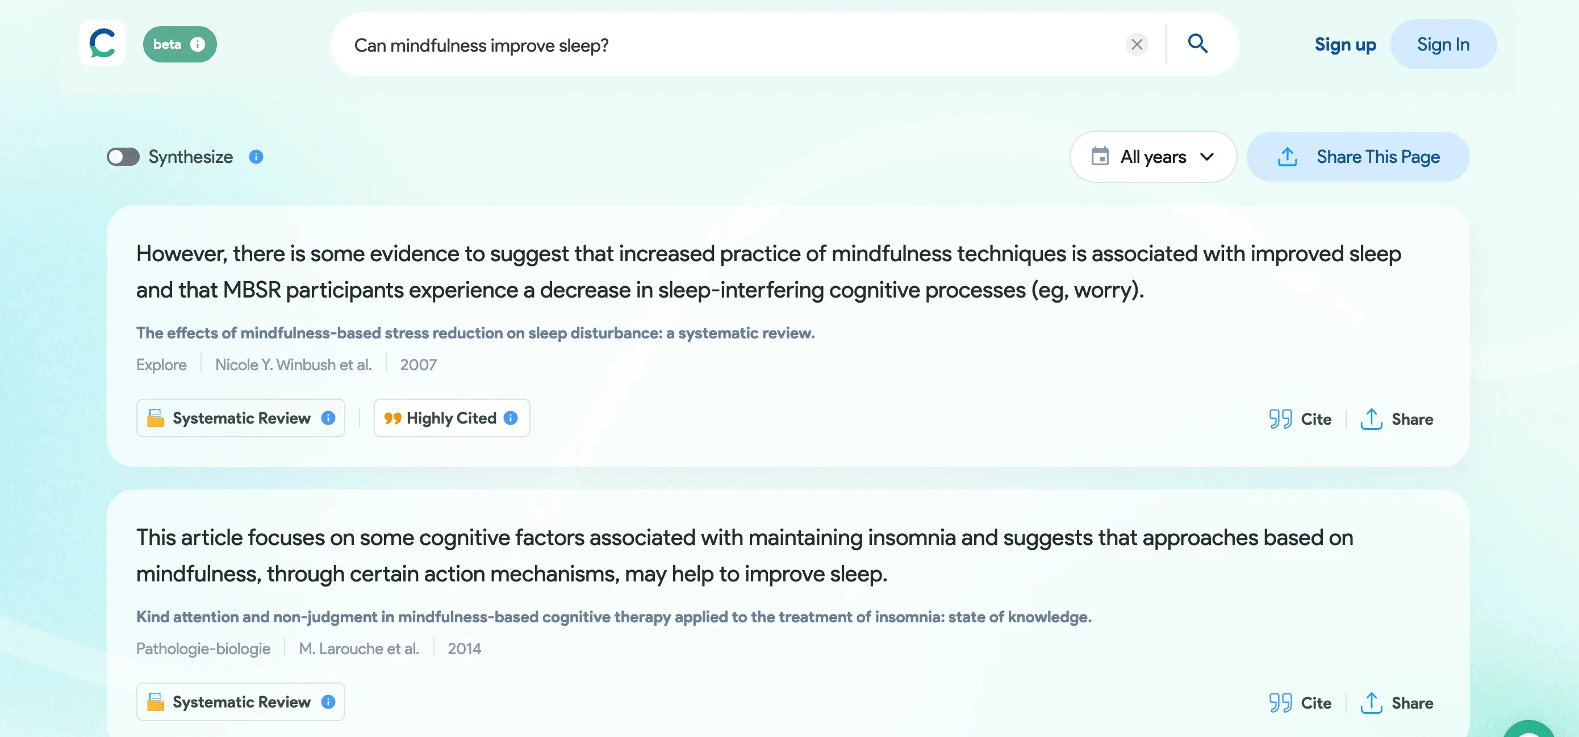Click the beta info badge

pyautogui.click(x=179, y=44)
